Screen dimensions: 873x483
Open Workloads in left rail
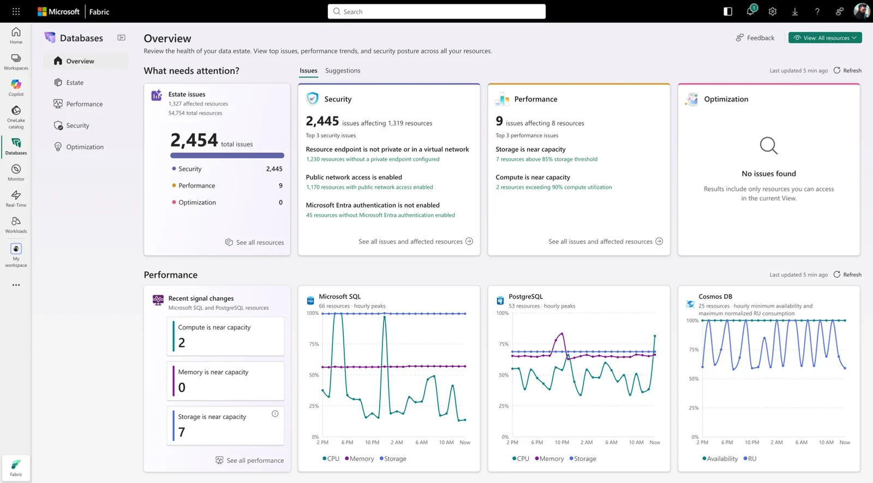[16, 224]
